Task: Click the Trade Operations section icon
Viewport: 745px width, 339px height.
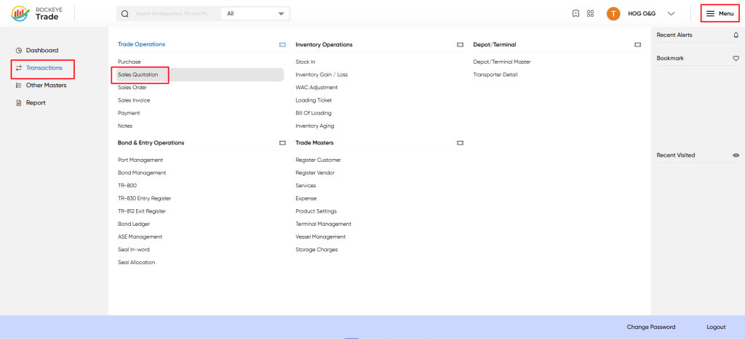Action: [282, 44]
